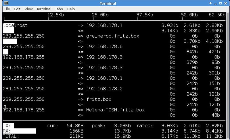Screen dimensions: 230x140
Task: Click the 379b rate value
Action: tap(192, 62)
